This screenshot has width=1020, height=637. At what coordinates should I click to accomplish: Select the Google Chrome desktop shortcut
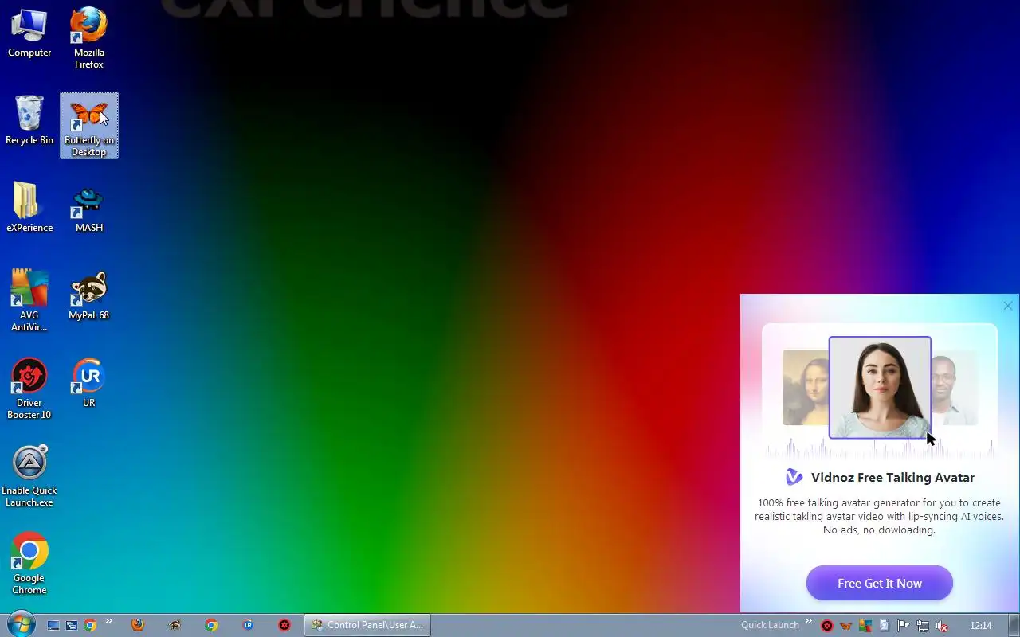click(x=29, y=564)
